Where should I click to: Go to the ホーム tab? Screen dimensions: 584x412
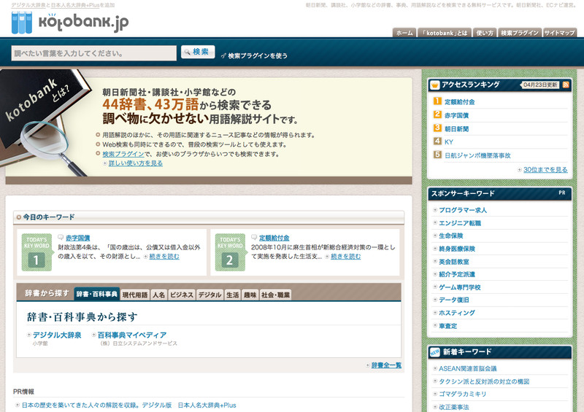coord(404,33)
